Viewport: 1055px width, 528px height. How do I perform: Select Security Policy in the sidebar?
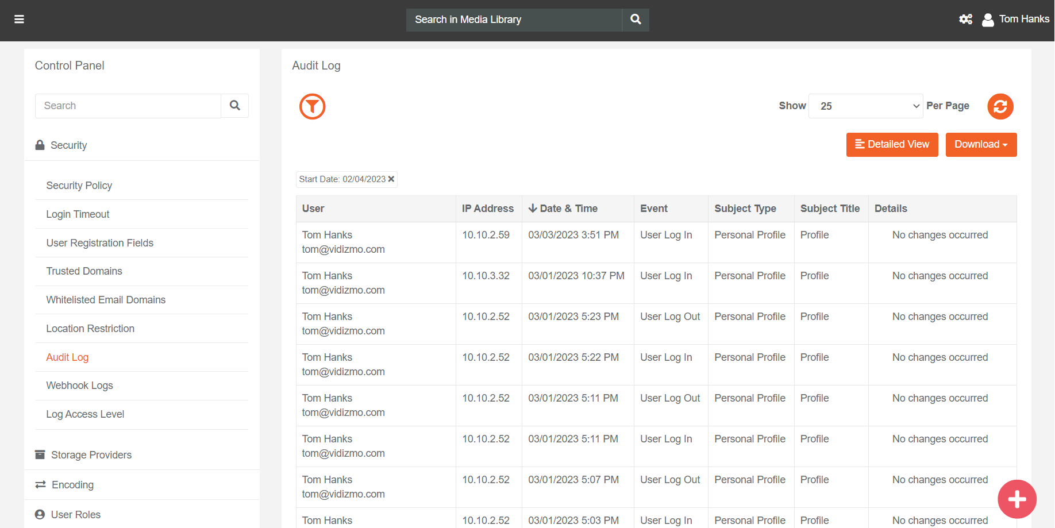pyautogui.click(x=79, y=186)
